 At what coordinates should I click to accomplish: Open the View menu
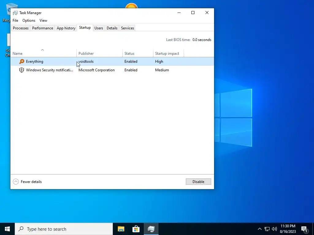click(x=43, y=21)
